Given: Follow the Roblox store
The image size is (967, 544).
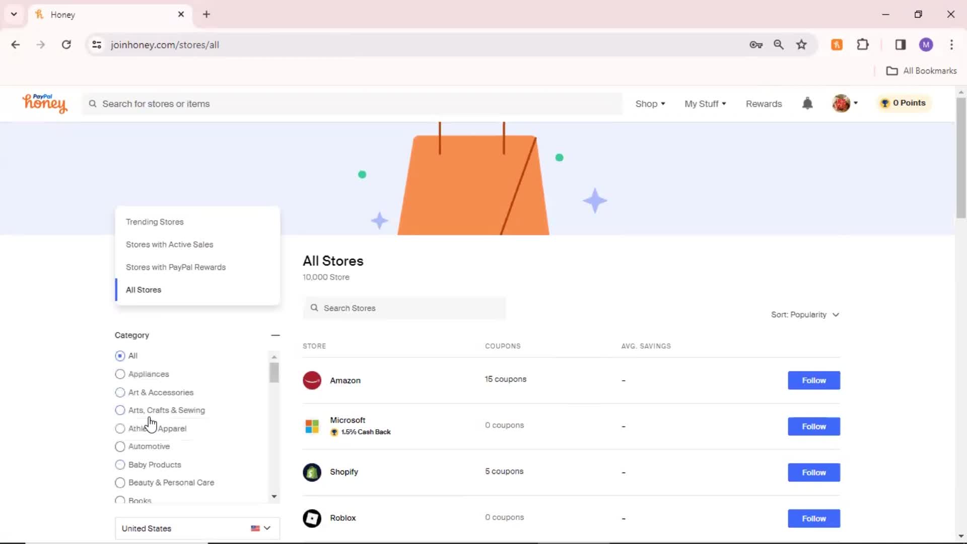Looking at the screenshot, I should pos(813,518).
